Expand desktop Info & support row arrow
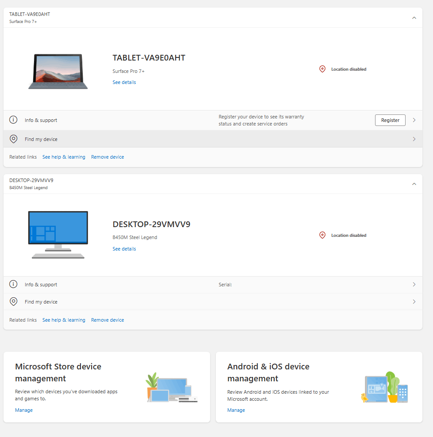 click(414, 285)
